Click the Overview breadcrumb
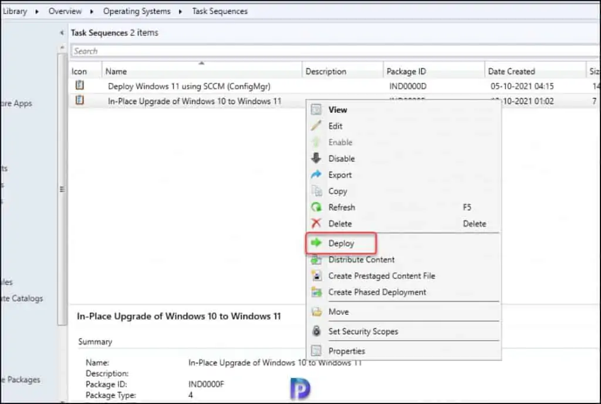This screenshot has width=601, height=404. [x=65, y=11]
